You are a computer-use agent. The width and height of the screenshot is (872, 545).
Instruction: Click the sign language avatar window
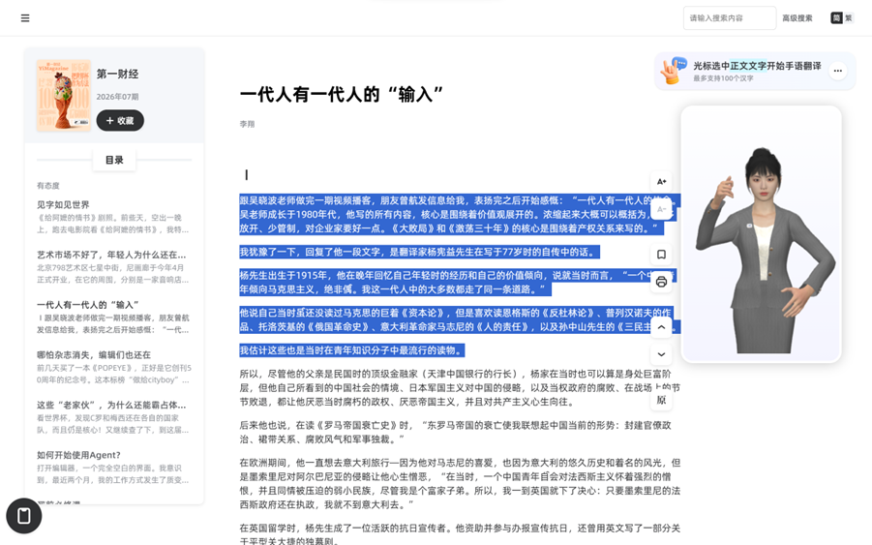click(761, 234)
